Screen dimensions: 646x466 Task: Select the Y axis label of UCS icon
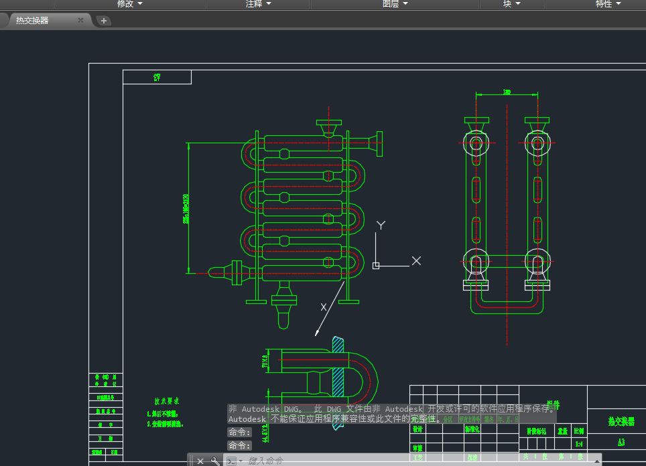click(x=381, y=226)
